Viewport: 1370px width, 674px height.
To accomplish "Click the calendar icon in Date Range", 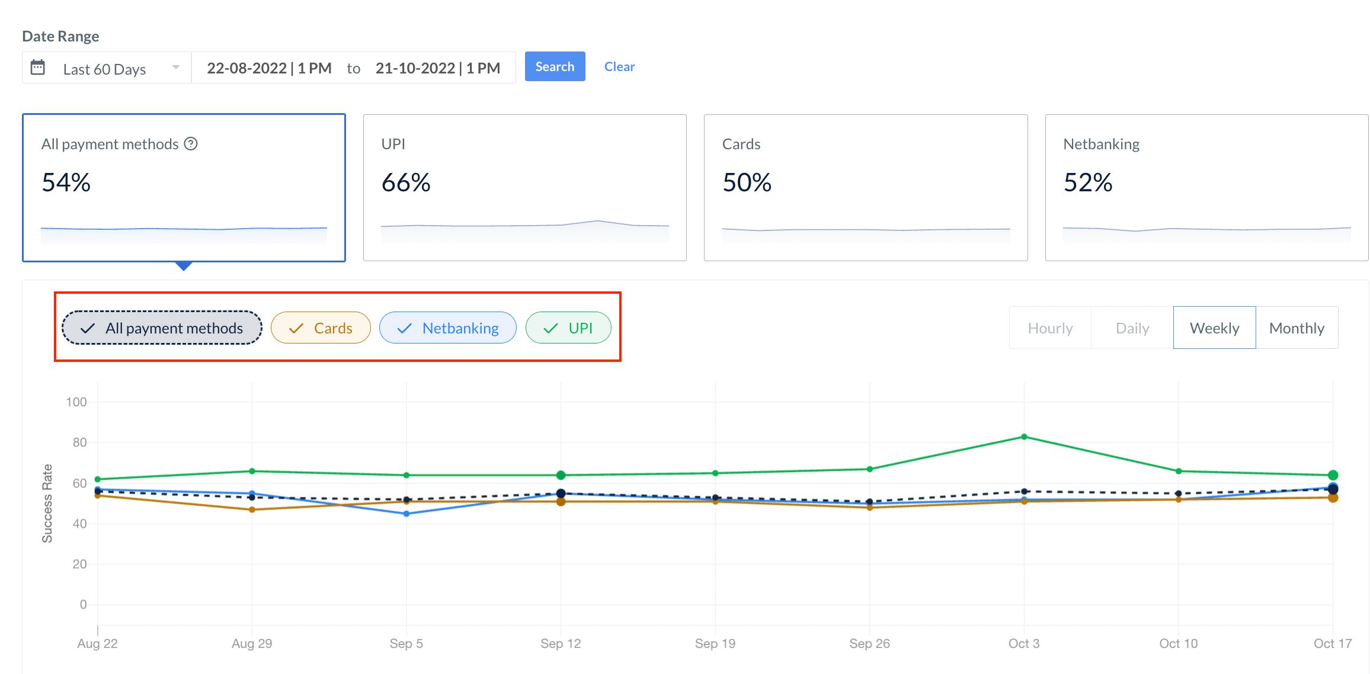I will 38,68.
